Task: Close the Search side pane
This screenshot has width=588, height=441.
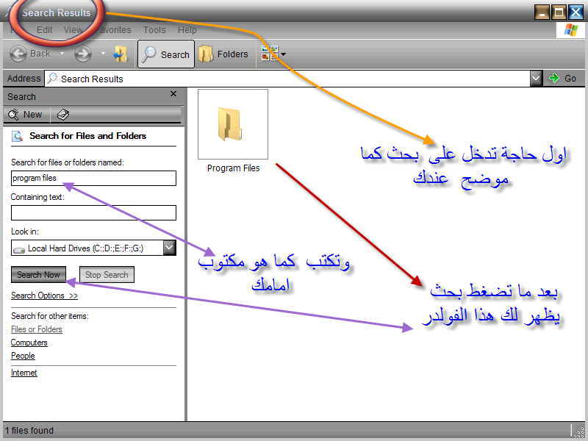Action: click(x=173, y=95)
